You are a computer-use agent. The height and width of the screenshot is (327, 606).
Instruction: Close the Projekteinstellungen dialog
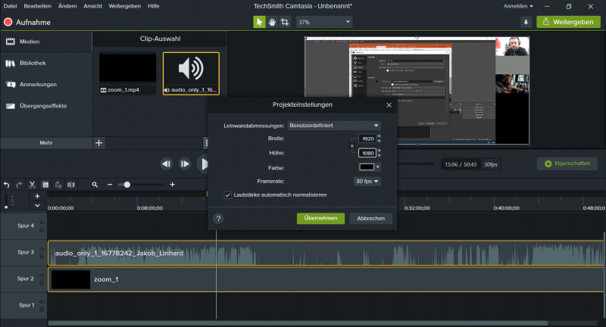click(x=389, y=105)
